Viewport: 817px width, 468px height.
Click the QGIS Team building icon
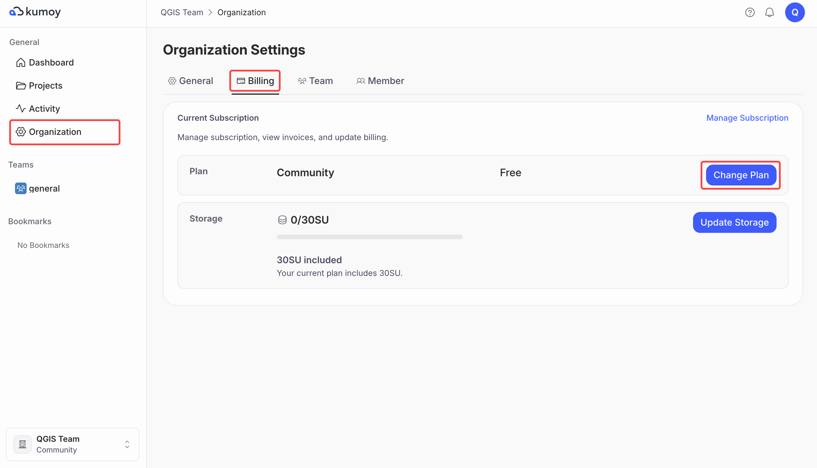pos(22,444)
